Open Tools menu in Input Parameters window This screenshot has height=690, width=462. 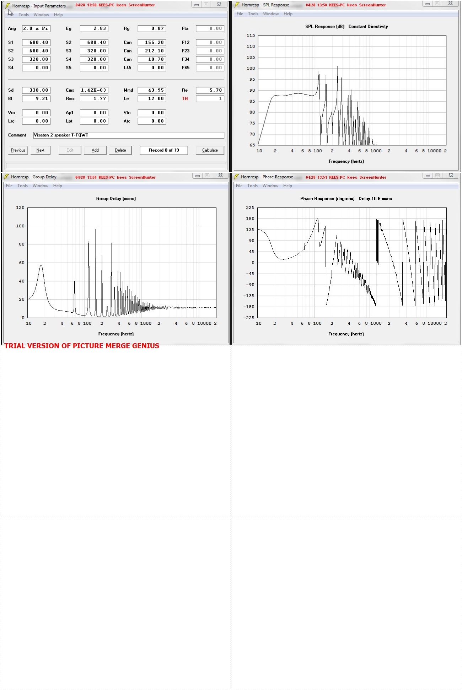[x=23, y=15]
